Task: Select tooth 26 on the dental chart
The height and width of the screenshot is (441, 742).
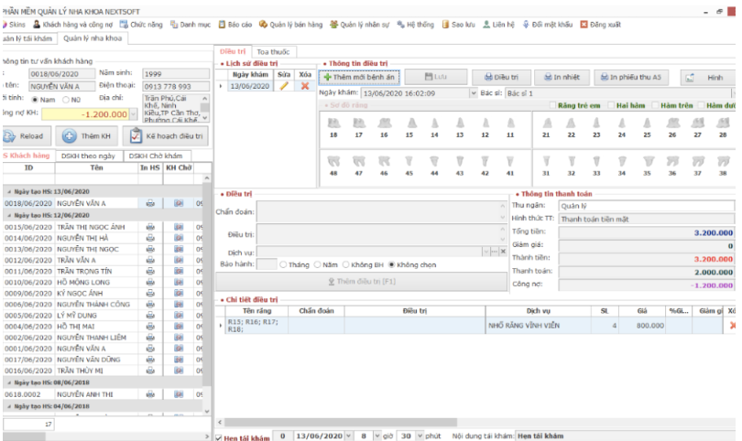Action: coord(671,124)
